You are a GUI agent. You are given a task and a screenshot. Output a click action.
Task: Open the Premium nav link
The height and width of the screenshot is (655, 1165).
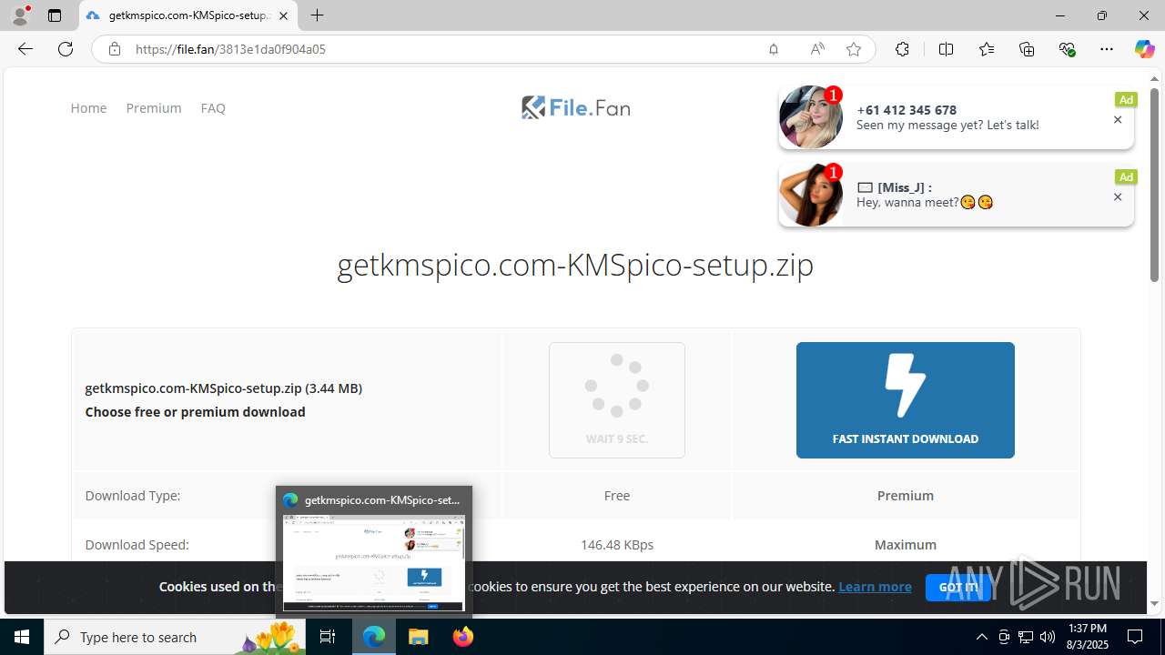coord(154,107)
